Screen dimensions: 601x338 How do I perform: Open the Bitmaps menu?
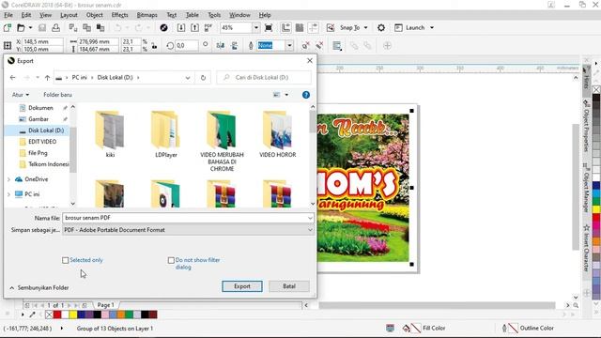tap(146, 15)
